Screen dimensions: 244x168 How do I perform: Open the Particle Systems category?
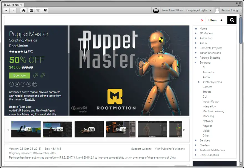pyautogui.click(x=210, y=58)
